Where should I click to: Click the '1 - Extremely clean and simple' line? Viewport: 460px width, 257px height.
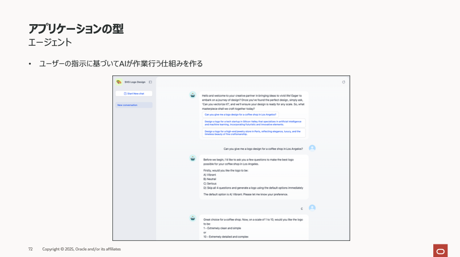pyautogui.click(x=222, y=228)
